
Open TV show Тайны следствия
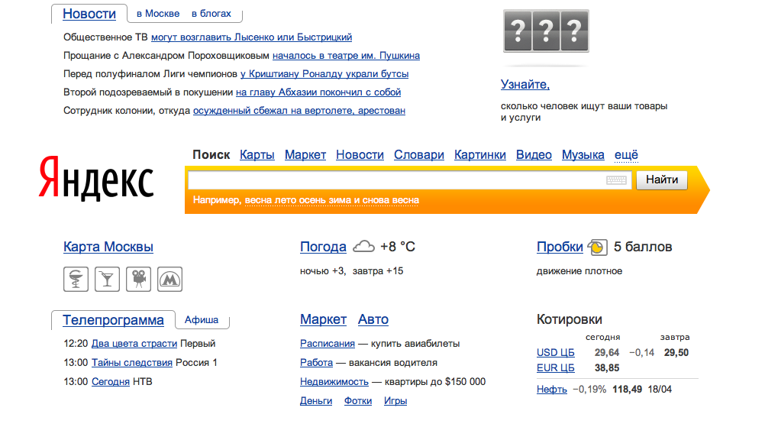coord(132,363)
